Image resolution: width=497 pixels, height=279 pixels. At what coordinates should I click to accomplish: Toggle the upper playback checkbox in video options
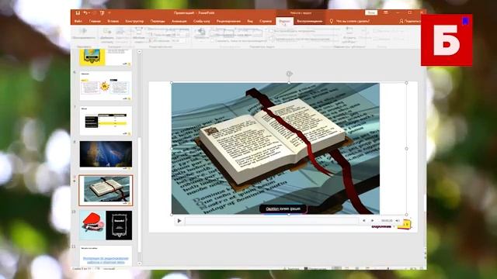point(271,31)
